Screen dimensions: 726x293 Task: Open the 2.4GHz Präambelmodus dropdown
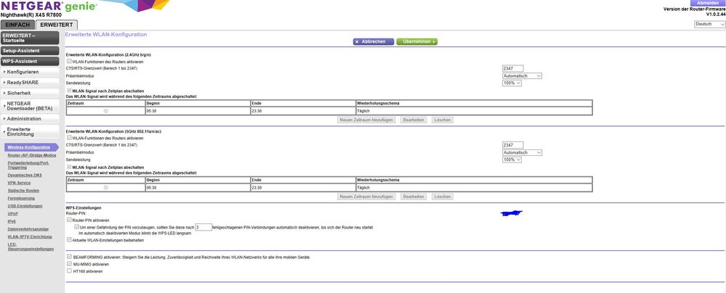tap(523, 75)
